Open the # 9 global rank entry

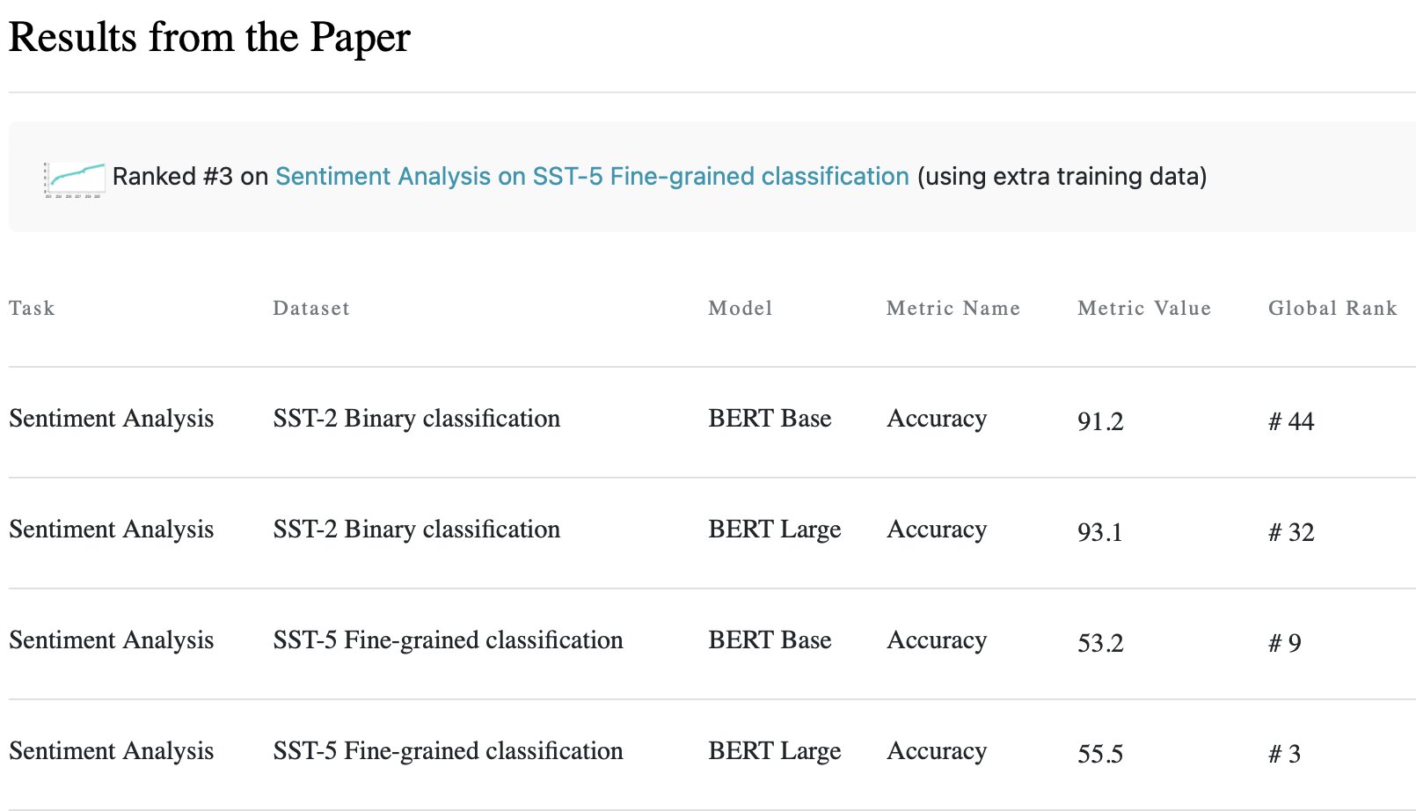click(1284, 643)
